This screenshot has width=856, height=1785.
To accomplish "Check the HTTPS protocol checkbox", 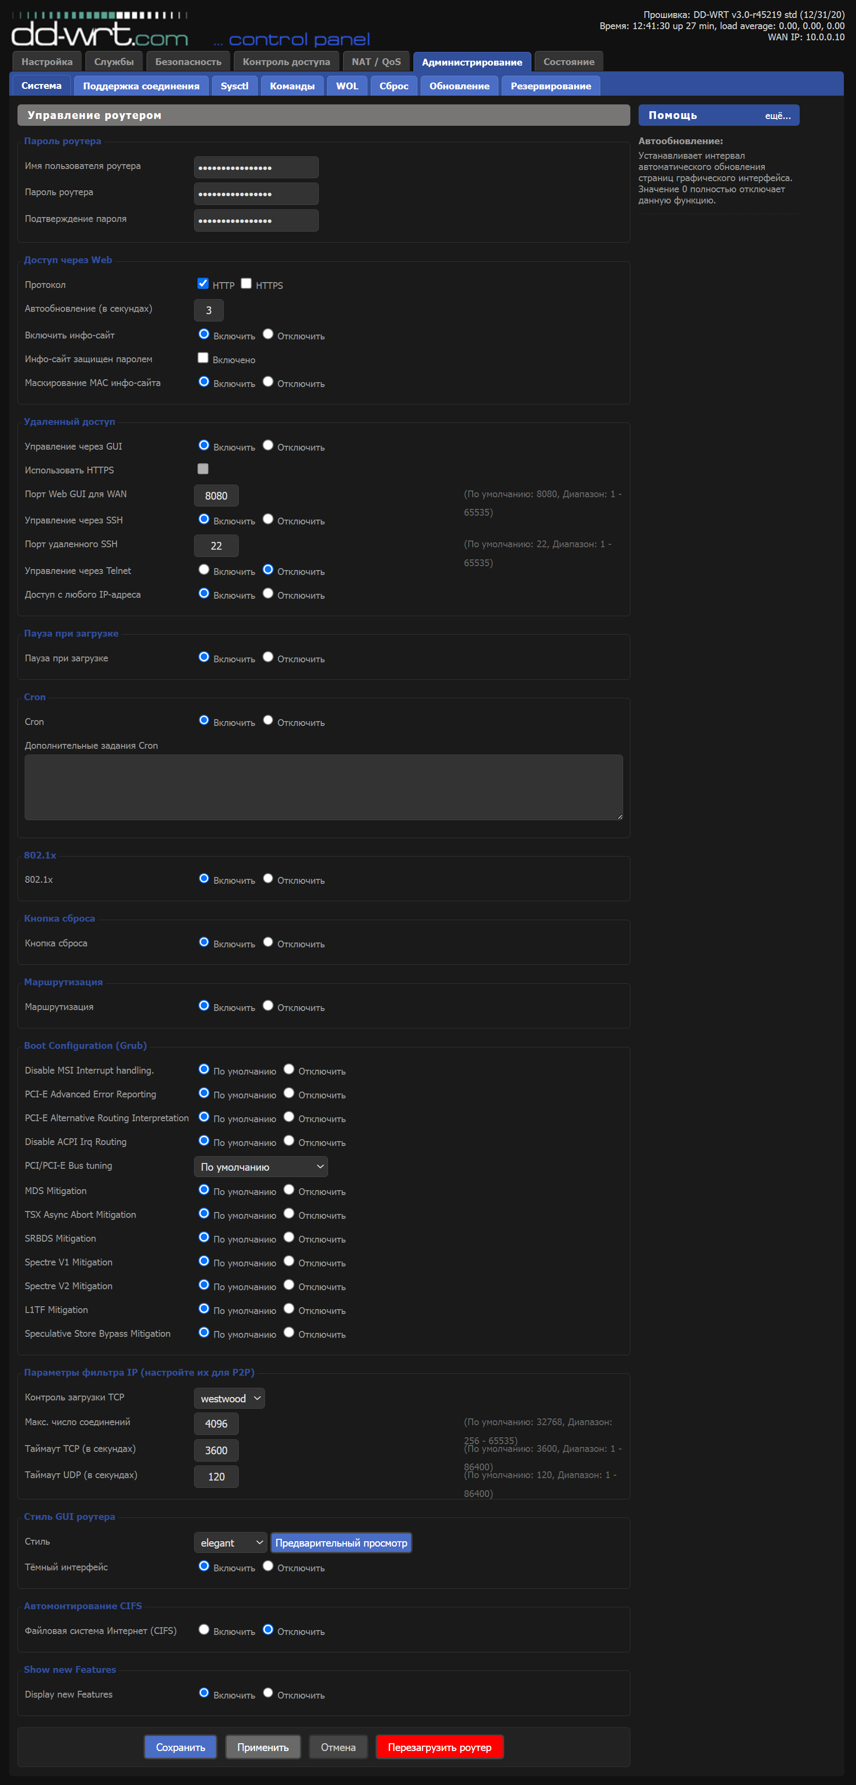I will [246, 283].
